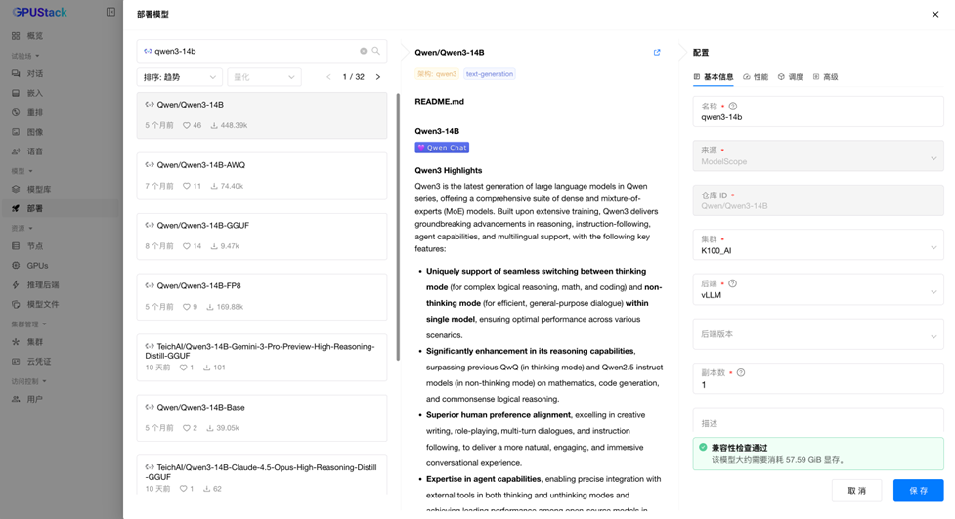
Task: Click the help icon next to 副本数
Action: pos(741,372)
